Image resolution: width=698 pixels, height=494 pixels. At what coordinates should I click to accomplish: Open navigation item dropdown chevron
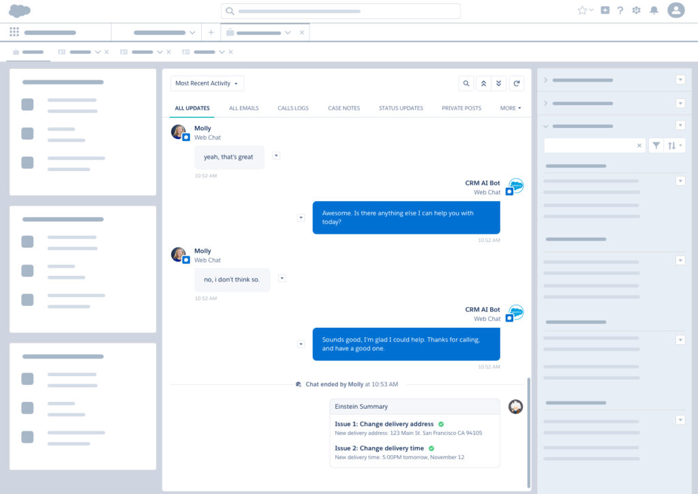(192, 33)
